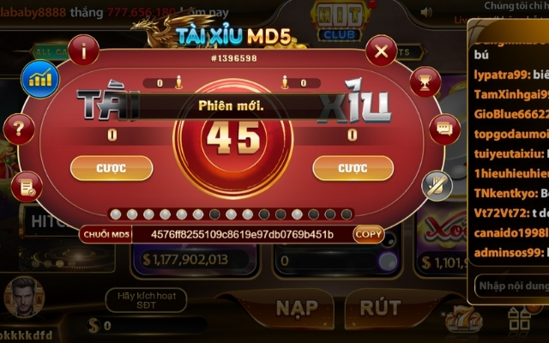549x343 pixels.
Task: Click the question mark help icon
Action: [x=19, y=129]
